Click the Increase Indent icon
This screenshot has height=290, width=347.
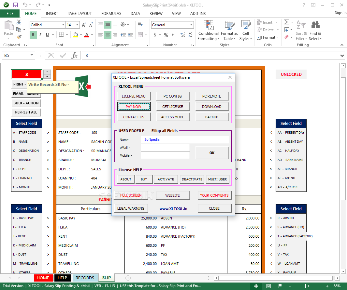(x=131, y=35)
